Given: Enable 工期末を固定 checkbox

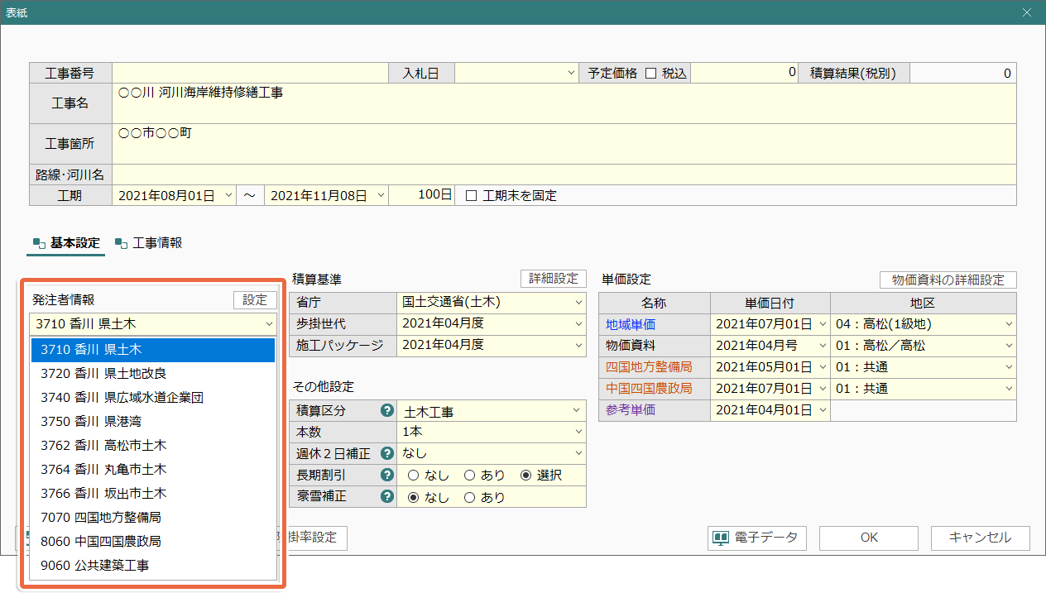Looking at the screenshot, I should pos(472,196).
